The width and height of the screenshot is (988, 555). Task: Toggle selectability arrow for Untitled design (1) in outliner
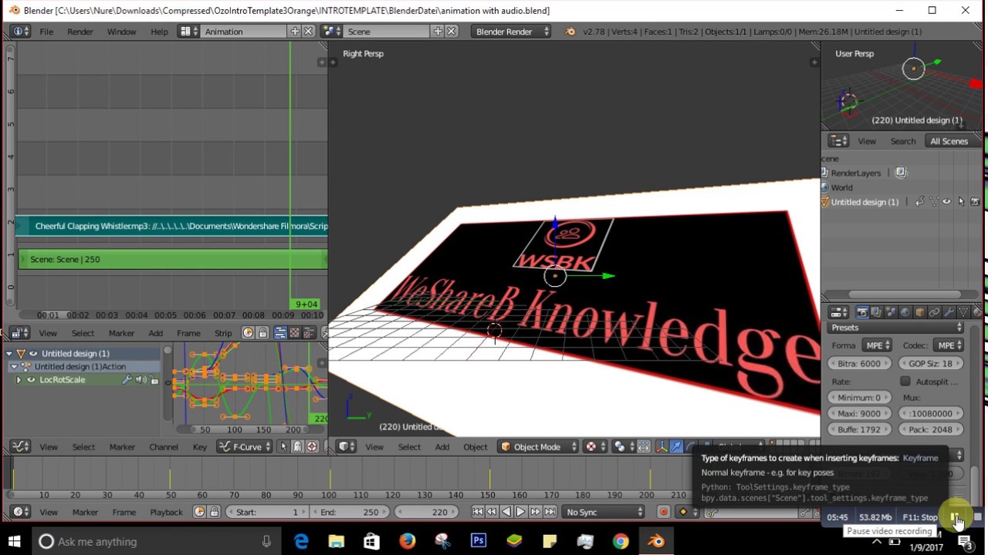(x=961, y=202)
